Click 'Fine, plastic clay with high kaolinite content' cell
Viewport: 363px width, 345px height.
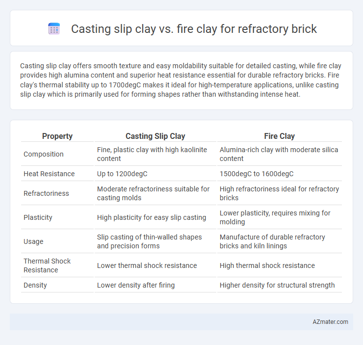coord(155,154)
